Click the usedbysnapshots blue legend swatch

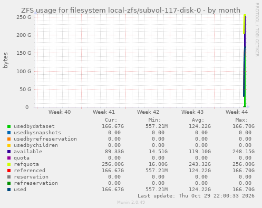tap(9, 133)
